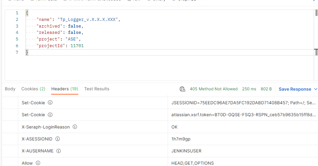Click the "Tp_Logger_v.X.X.X.XXX" string value
The height and width of the screenshot is (166, 318).
tap(88, 20)
